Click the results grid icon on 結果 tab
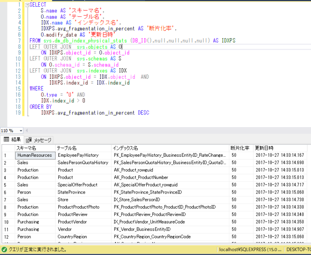This screenshot has height=255, width=311. tap(6, 140)
